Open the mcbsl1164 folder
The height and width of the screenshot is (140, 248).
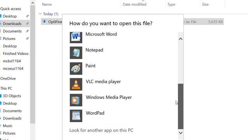[x=12, y=61]
